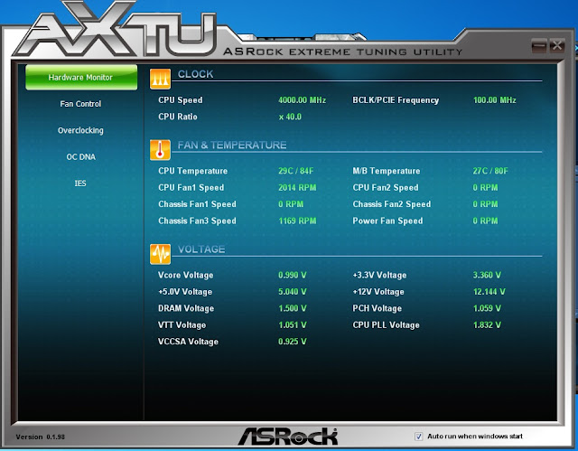The image size is (578, 451).
Task: Click DRAM Voltage value 1.500 V
Action: pos(293,308)
